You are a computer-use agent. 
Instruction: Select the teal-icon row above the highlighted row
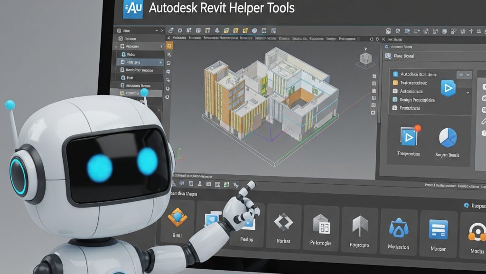pos(140,54)
